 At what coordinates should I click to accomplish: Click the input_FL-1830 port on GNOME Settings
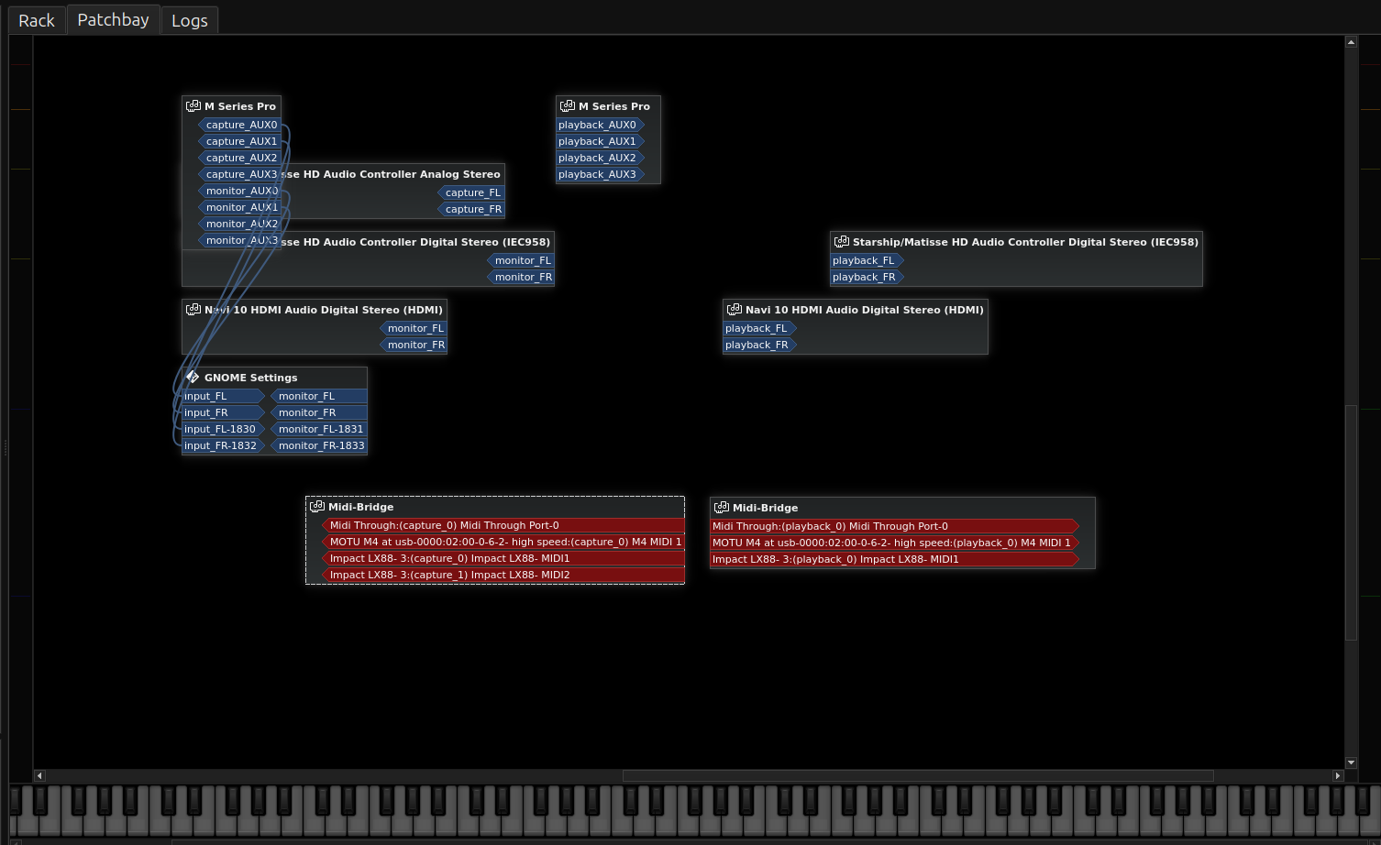pos(223,429)
